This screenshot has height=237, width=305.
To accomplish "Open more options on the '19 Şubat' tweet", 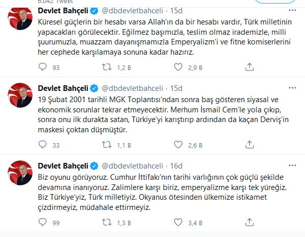I will point(292,88).
